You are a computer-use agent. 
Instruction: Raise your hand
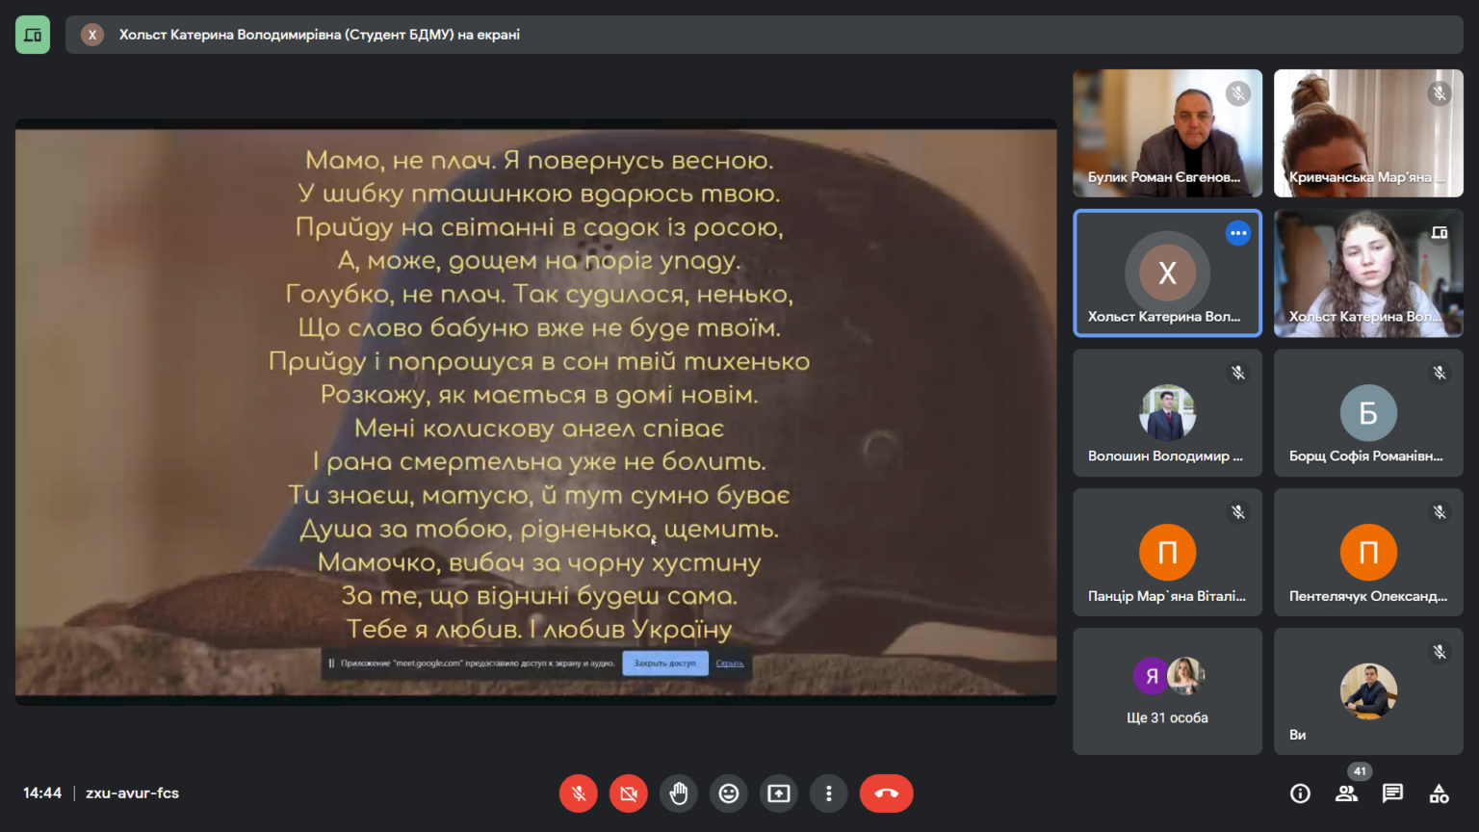pyautogui.click(x=679, y=793)
